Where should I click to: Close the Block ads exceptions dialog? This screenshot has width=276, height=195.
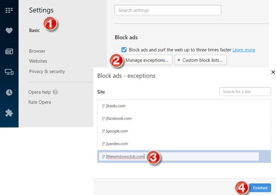(273, 72)
